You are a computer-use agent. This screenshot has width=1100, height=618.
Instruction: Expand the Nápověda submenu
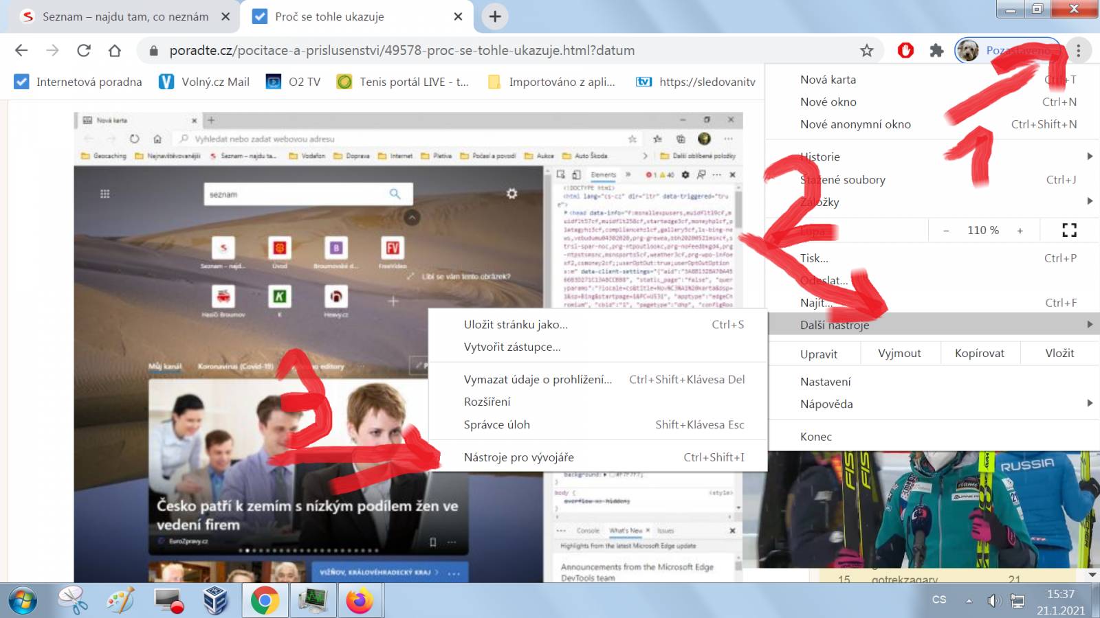[x=932, y=404]
